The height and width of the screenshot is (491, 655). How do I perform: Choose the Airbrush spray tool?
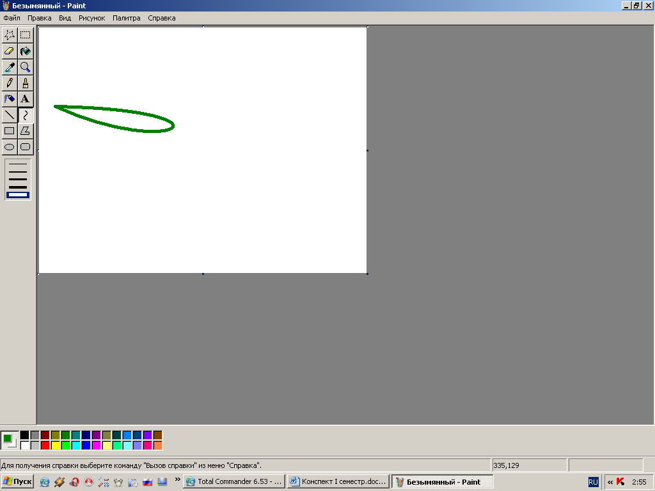click(9, 98)
